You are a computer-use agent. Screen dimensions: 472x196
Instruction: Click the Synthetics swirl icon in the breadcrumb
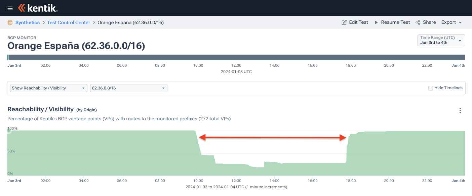coord(10,22)
